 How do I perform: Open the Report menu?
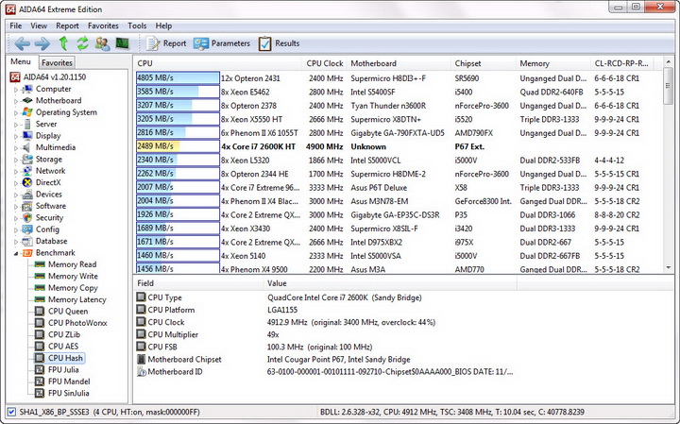click(67, 25)
